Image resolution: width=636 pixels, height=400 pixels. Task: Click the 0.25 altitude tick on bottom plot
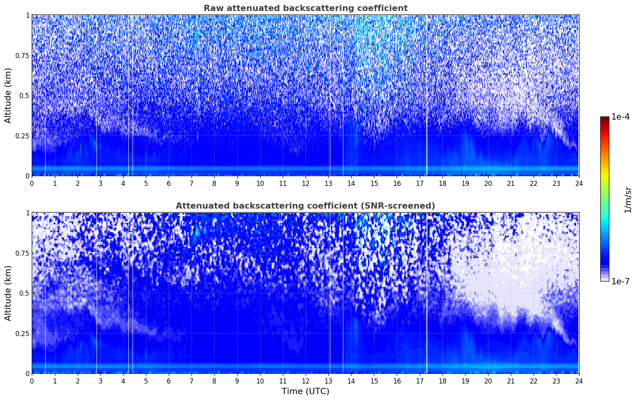pyautogui.click(x=22, y=333)
